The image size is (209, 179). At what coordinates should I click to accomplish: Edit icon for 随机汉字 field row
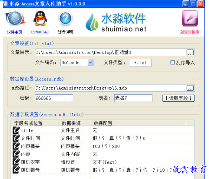16,162
